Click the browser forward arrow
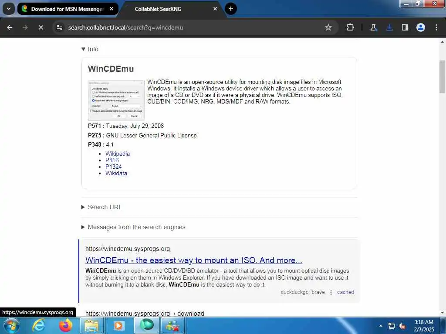Screen dimensions: 446x334 tap(25, 27)
